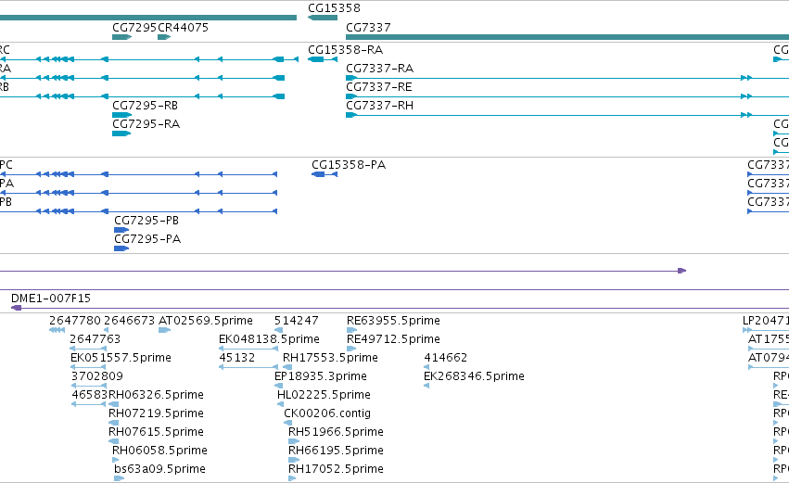Select the CG7295-PB protein label
This screenshot has width=789, height=483.
point(146,221)
